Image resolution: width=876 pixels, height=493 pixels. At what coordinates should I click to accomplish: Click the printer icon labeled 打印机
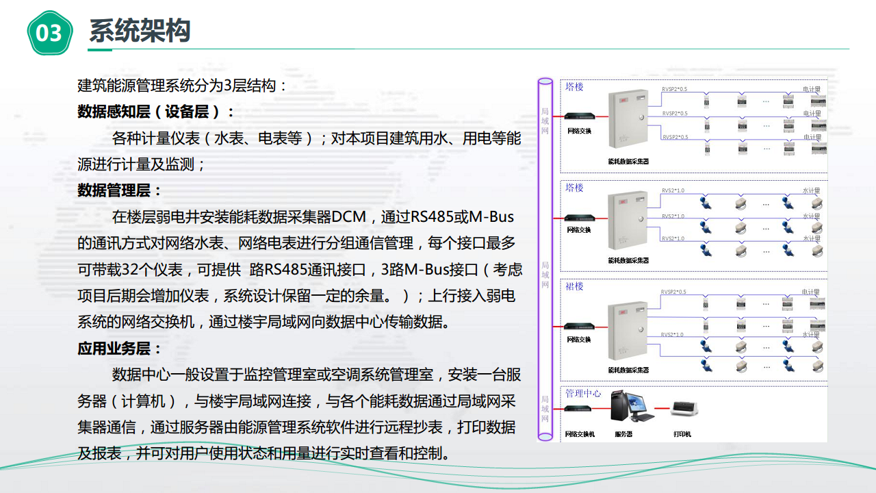coord(683,409)
